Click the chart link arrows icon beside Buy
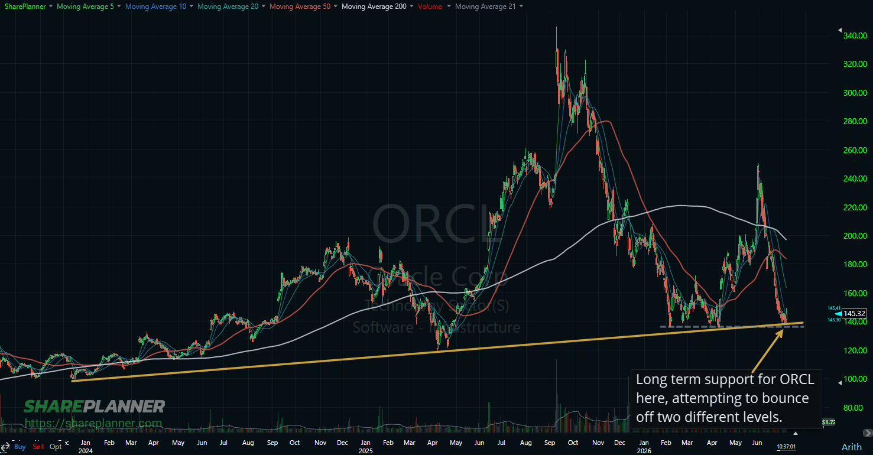Screen dimensions: 873x455 click(x=5, y=447)
